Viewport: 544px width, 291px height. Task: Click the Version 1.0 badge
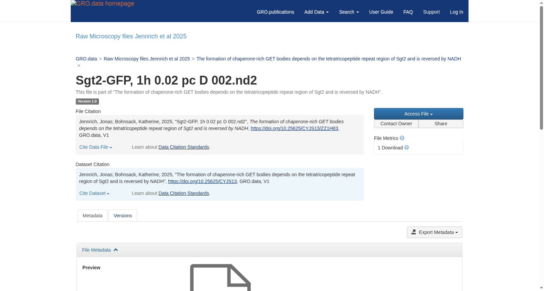click(87, 101)
